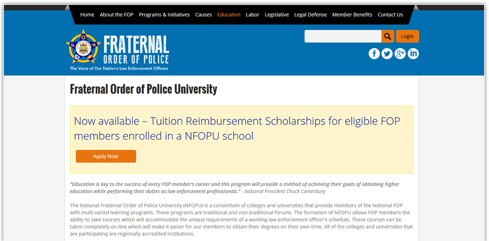Open the Twitter social icon

387,54
